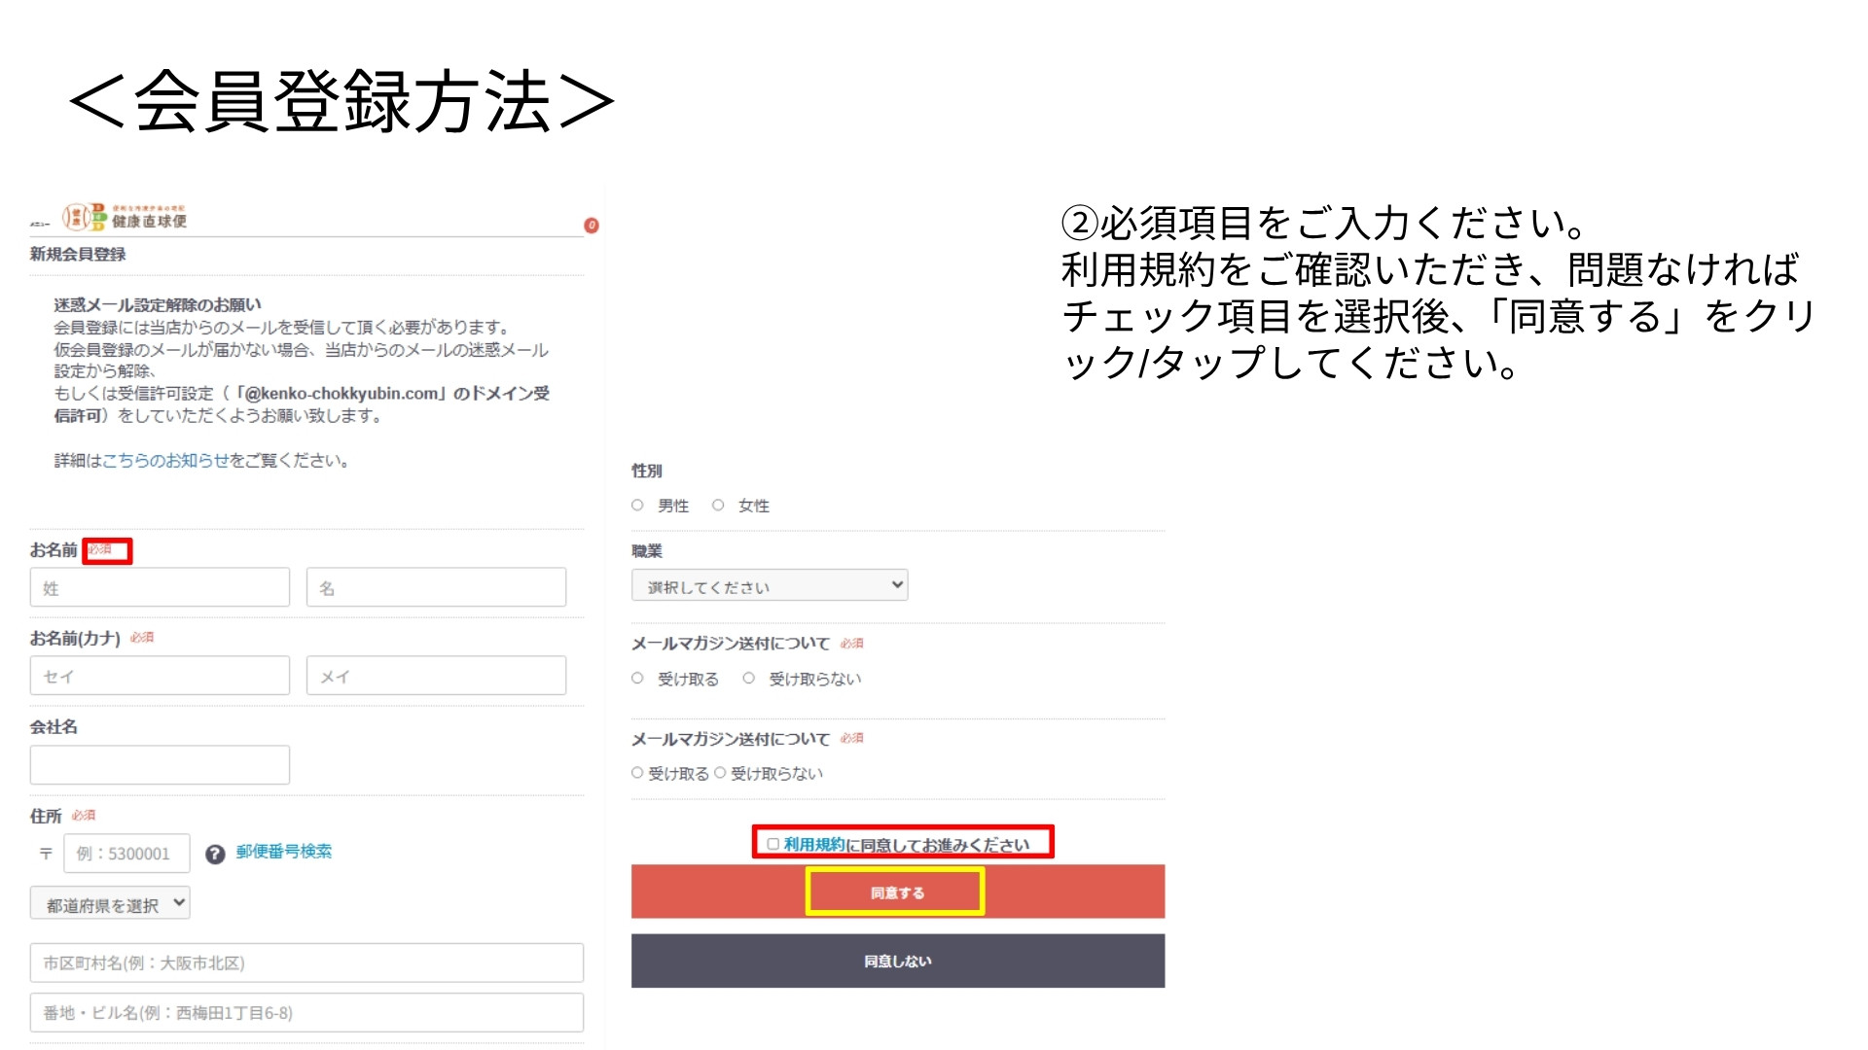Select the 女性 gender option
Image resolution: width=1868 pixels, height=1050 pixels.
click(x=719, y=505)
